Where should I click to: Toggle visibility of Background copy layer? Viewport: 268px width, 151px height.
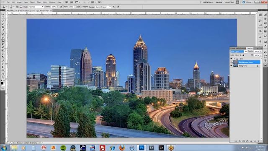[232, 62]
